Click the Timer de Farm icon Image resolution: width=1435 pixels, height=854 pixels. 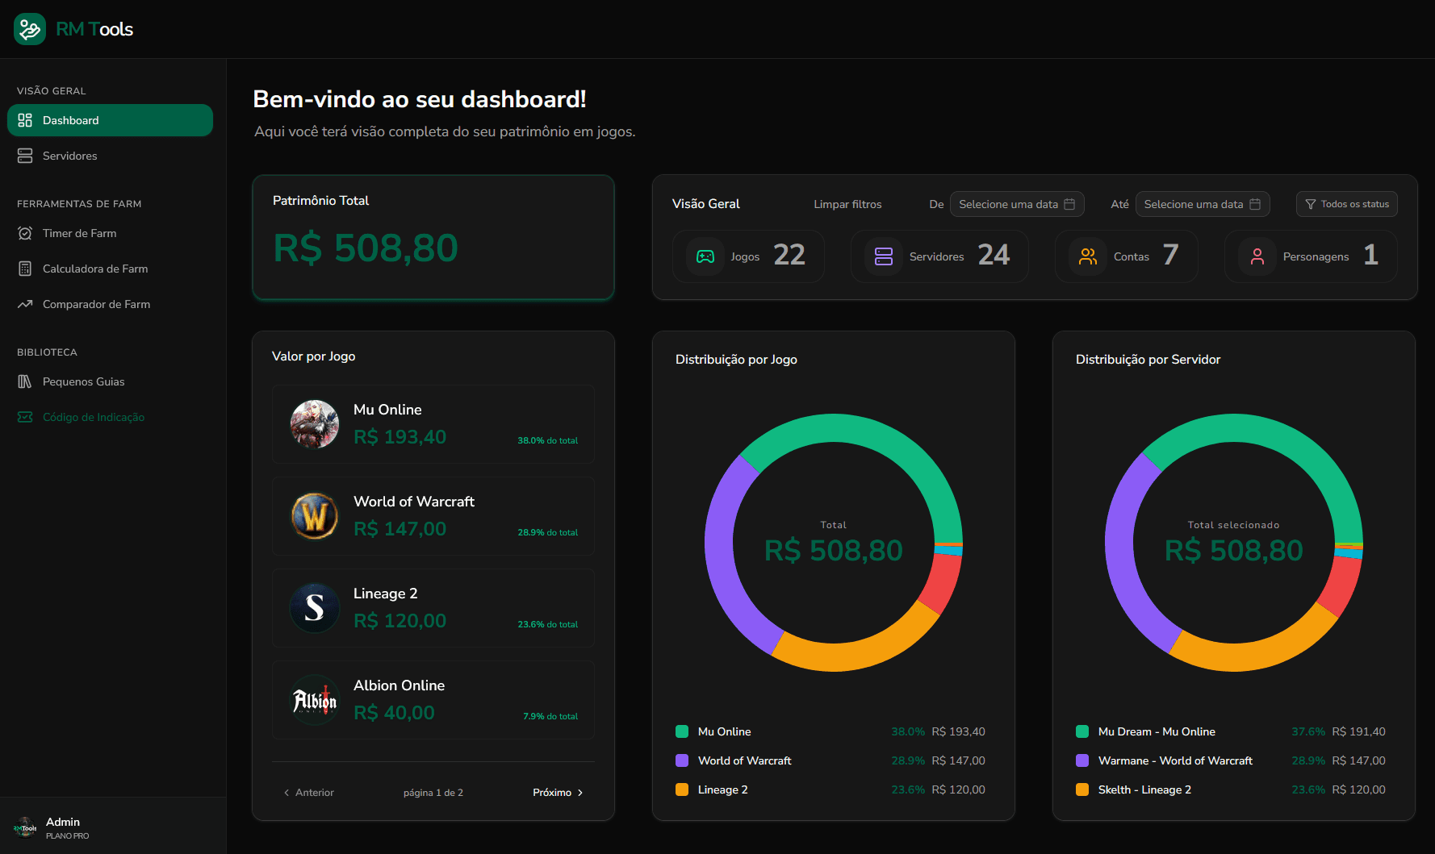pos(25,233)
